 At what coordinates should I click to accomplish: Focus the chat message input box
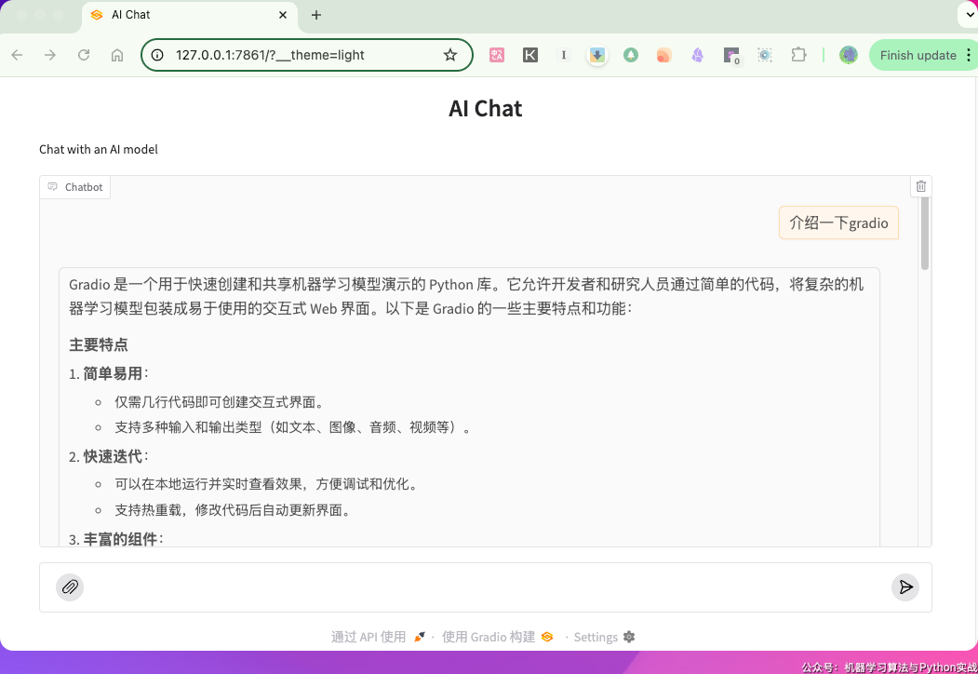[486, 587]
